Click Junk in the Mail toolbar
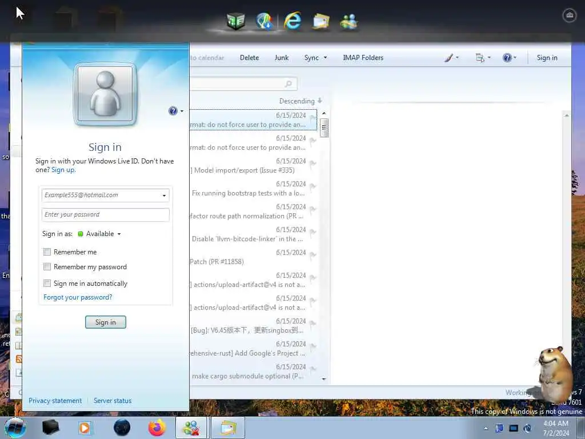Viewport: 585px width, 439px height. click(x=281, y=58)
